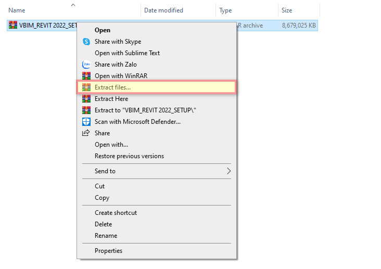The height and width of the screenshot is (269, 381).
Task: Sort files by Size column header
Action: [x=287, y=10]
